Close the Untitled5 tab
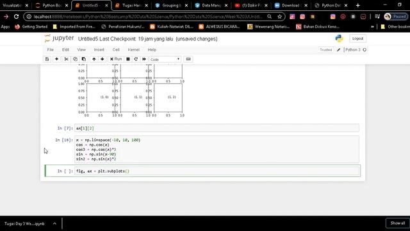The width and height of the screenshot is (410, 231). click(106, 5)
